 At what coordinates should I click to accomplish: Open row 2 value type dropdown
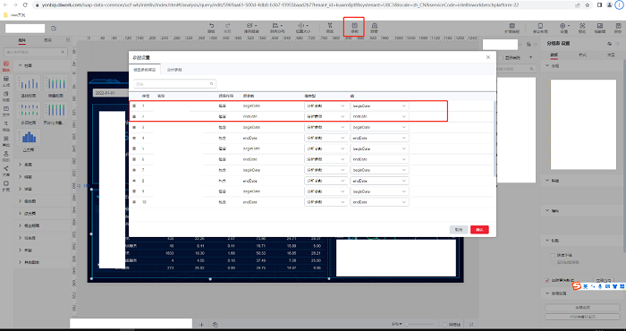point(326,116)
